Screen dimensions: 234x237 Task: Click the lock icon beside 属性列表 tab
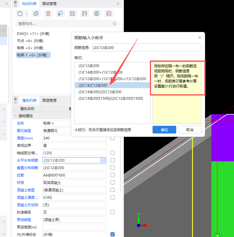[x=15, y=99]
